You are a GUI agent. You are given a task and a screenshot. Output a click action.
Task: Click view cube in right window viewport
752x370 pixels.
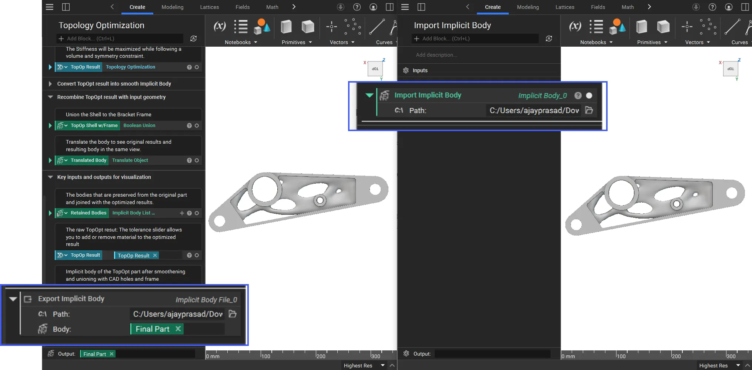coord(731,69)
